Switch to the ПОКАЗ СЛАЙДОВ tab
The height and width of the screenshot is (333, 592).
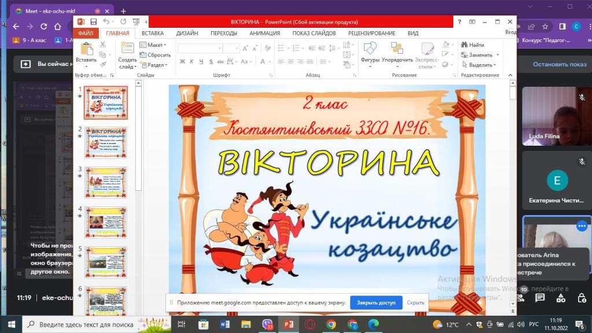pos(314,33)
